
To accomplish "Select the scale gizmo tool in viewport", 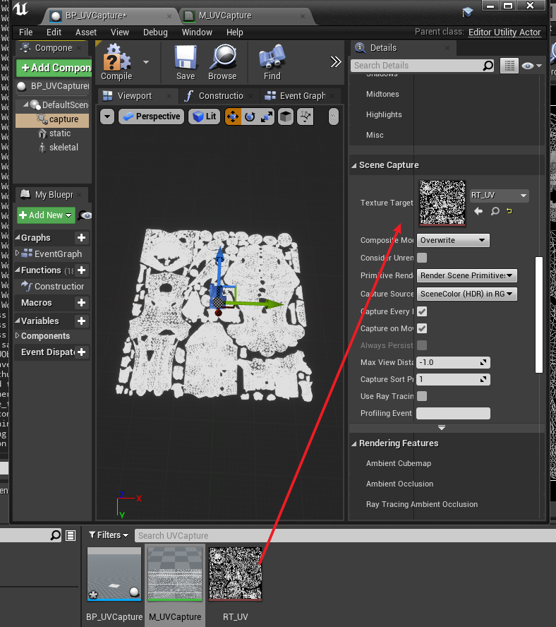I will 267,117.
